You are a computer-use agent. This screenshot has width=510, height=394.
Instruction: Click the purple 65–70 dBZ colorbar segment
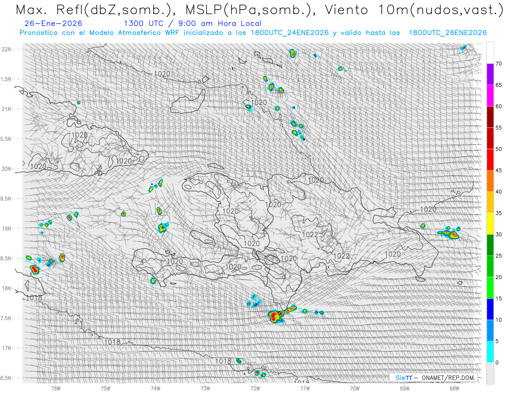tap(490, 74)
